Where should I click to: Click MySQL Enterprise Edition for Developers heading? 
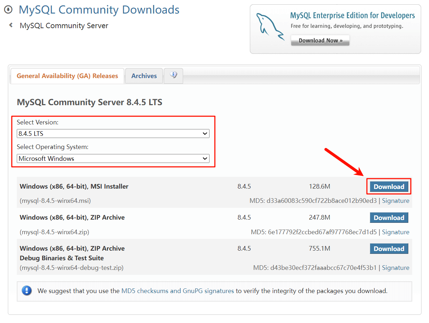pos(353,15)
